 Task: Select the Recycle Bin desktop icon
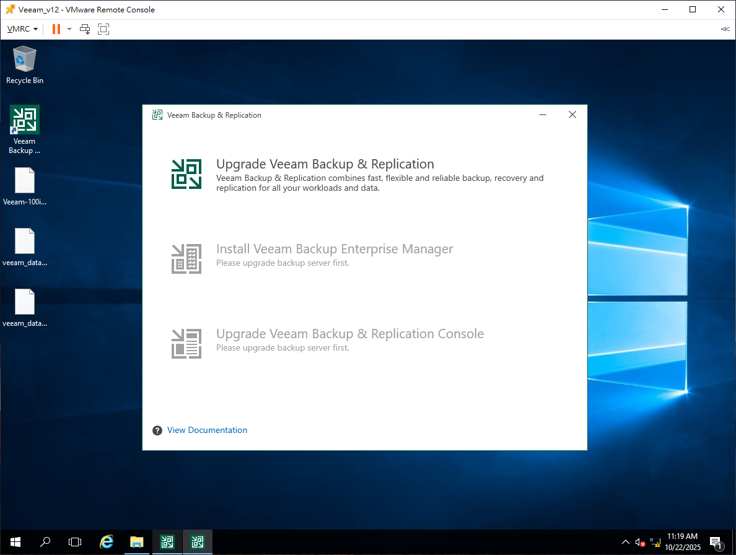pyautogui.click(x=25, y=60)
